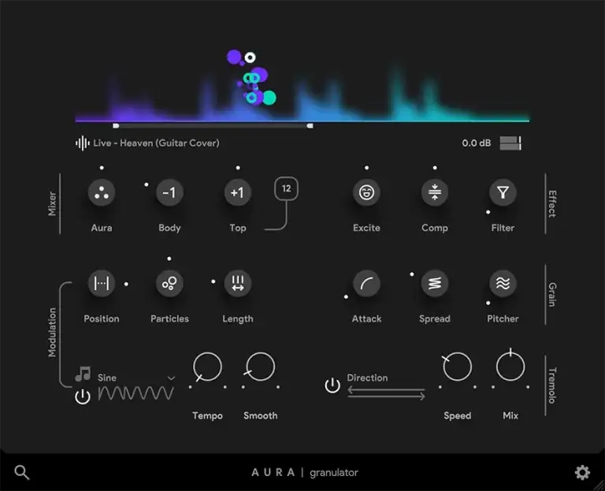605x491 pixels.
Task: Toggle the tremolo power button
Action: pyautogui.click(x=332, y=385)
